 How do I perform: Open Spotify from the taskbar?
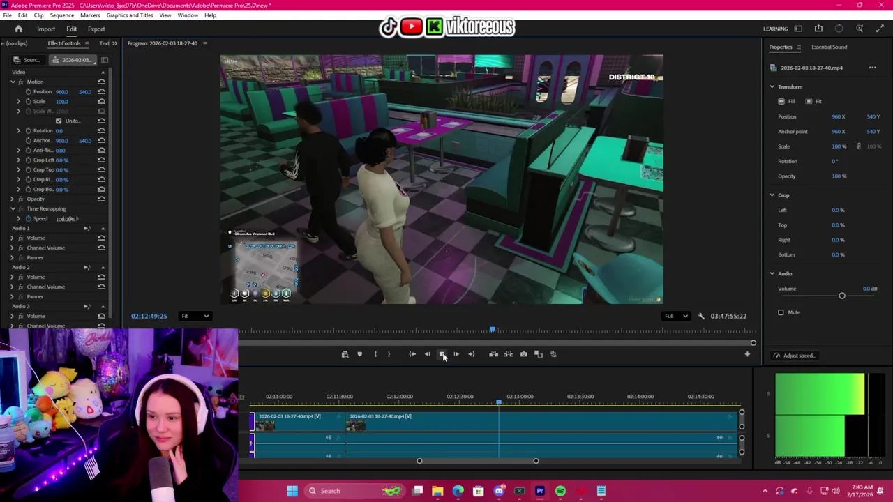560,491
